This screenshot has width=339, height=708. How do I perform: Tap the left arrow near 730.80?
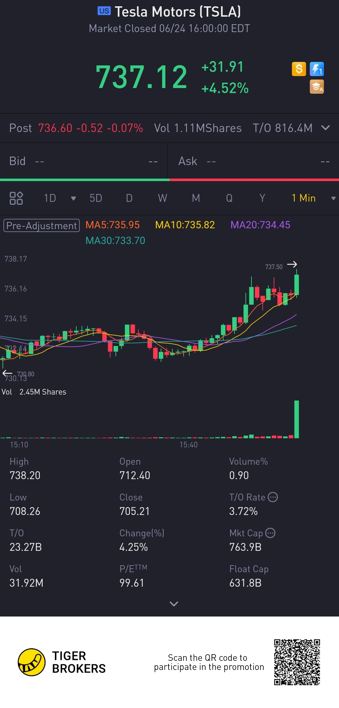click(7, 373)
